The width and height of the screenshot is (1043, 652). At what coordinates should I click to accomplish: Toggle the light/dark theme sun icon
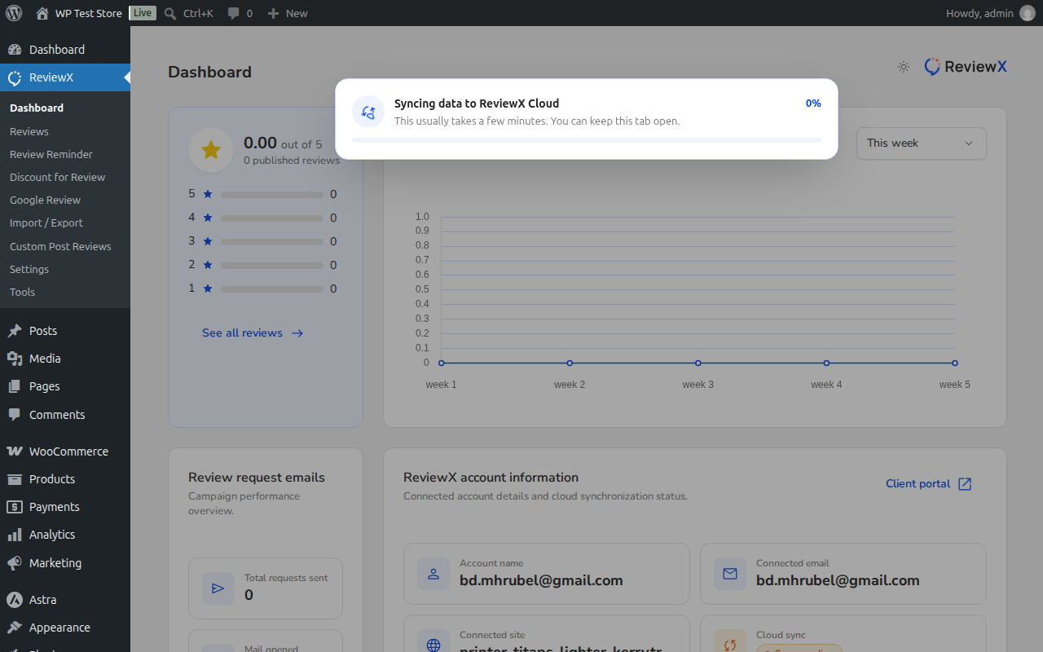903,67
